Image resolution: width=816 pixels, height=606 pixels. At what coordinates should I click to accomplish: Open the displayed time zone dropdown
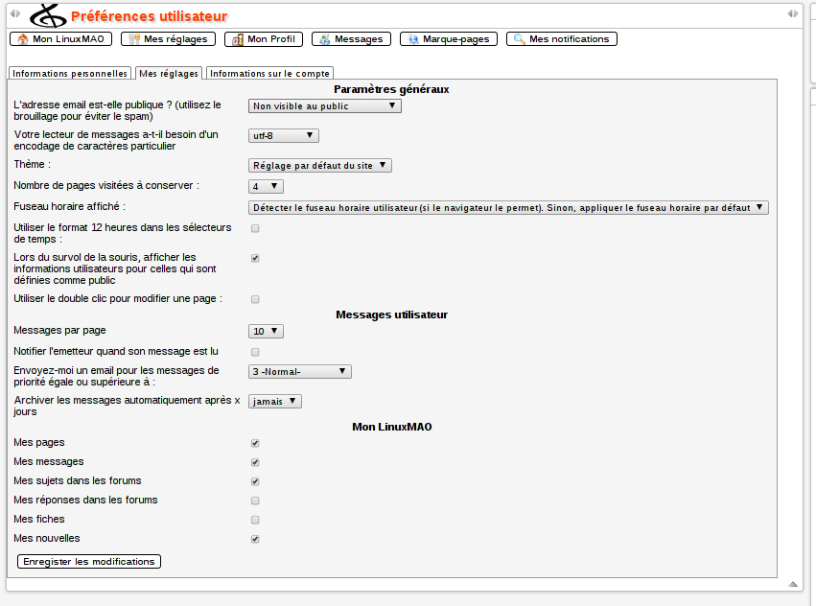tap(508, 207)
